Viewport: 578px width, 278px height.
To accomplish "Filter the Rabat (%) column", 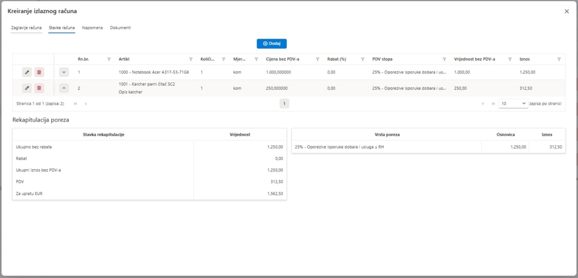I will (x=363, y=59).
